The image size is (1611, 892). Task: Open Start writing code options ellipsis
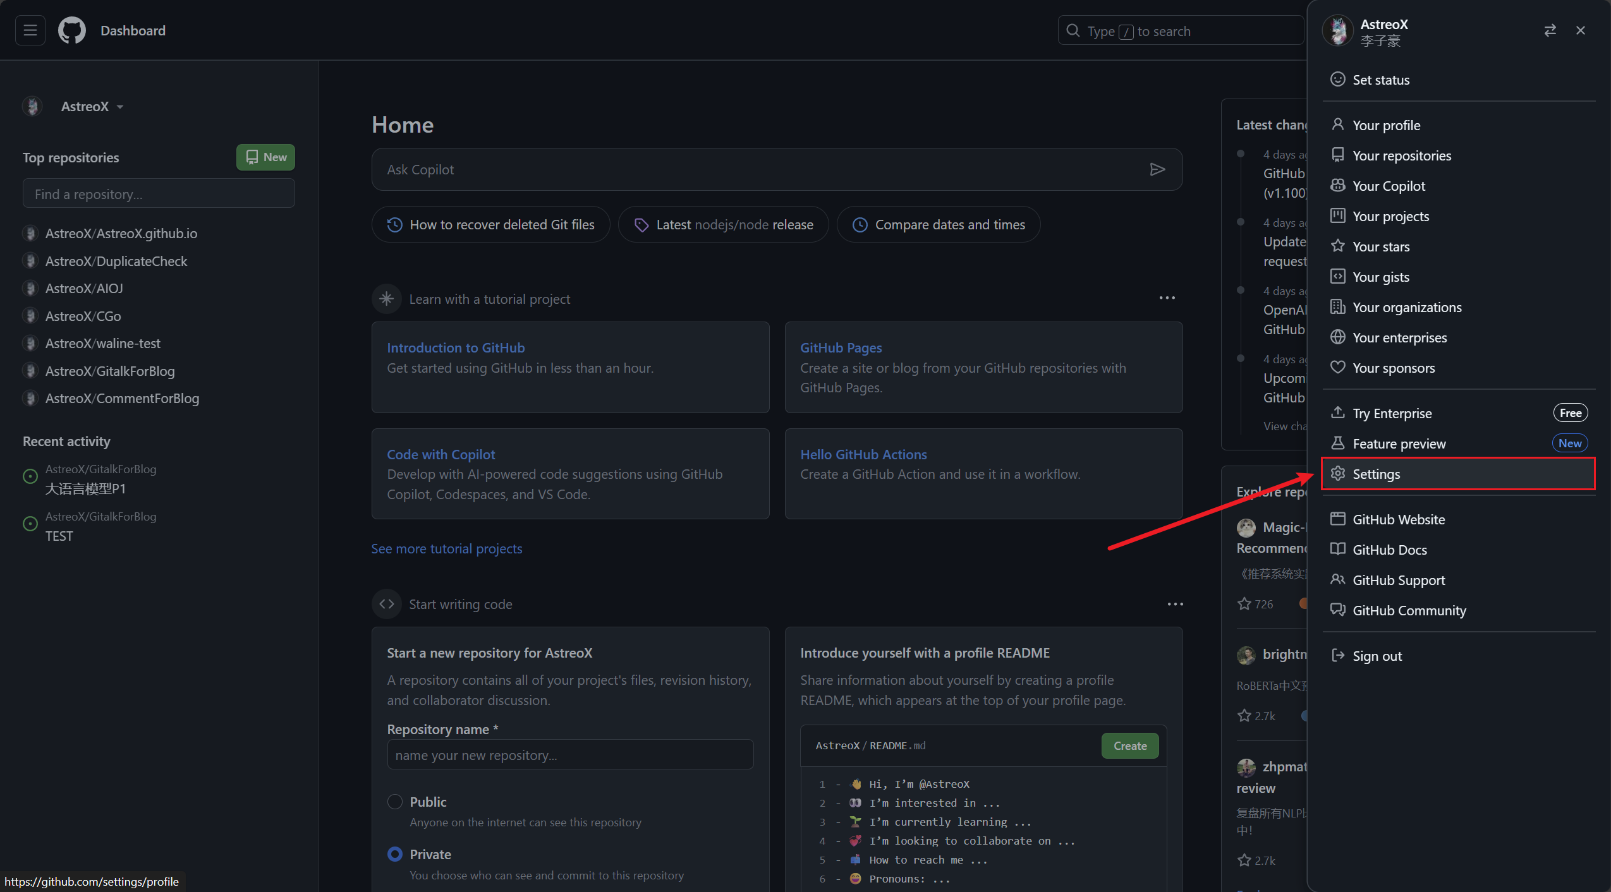click(1175, 604)
